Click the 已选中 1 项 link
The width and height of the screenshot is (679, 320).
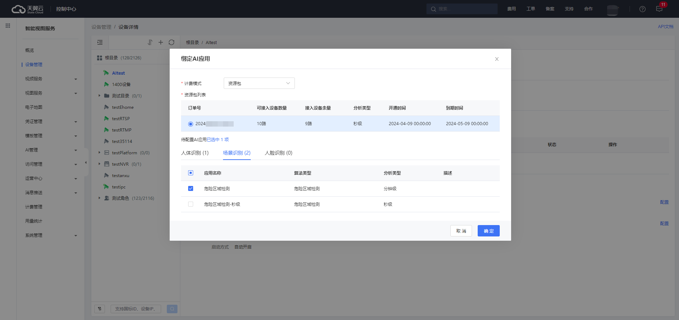click(218, 140)
